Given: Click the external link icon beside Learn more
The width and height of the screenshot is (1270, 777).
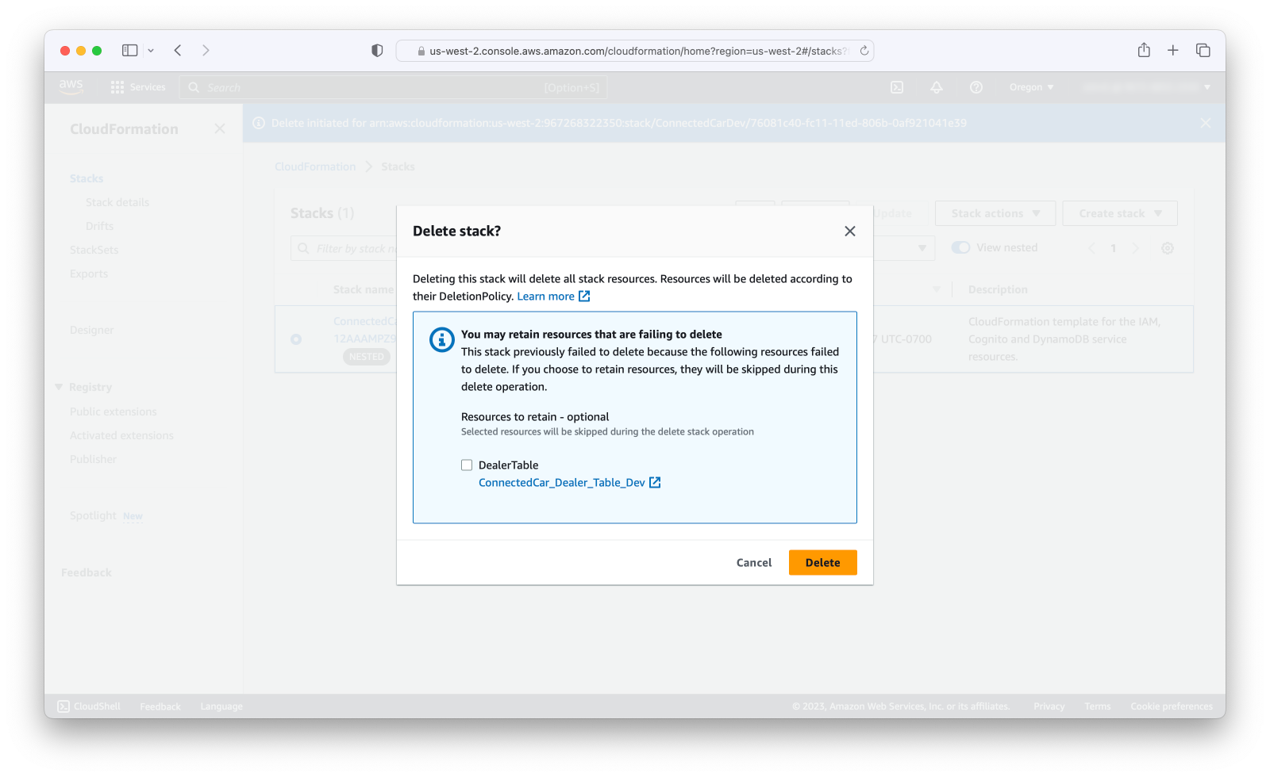Looking at the screenshot, I should coord(584,296).
